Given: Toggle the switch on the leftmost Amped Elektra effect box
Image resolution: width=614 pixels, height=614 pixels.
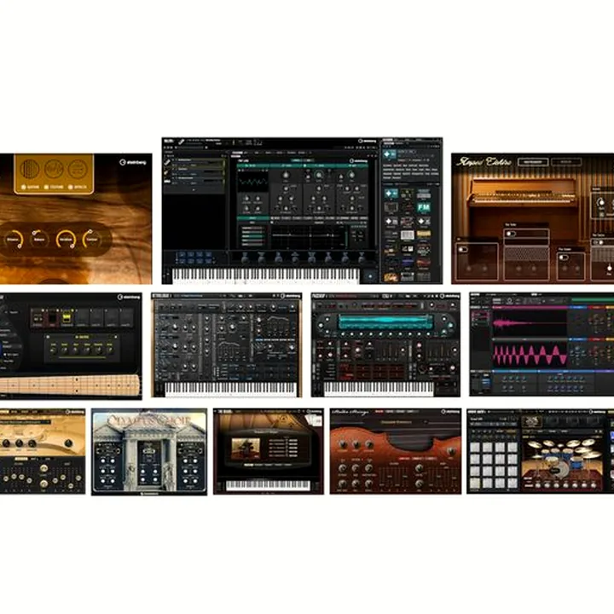Looking at the screenshot, I should pos(463,249).
